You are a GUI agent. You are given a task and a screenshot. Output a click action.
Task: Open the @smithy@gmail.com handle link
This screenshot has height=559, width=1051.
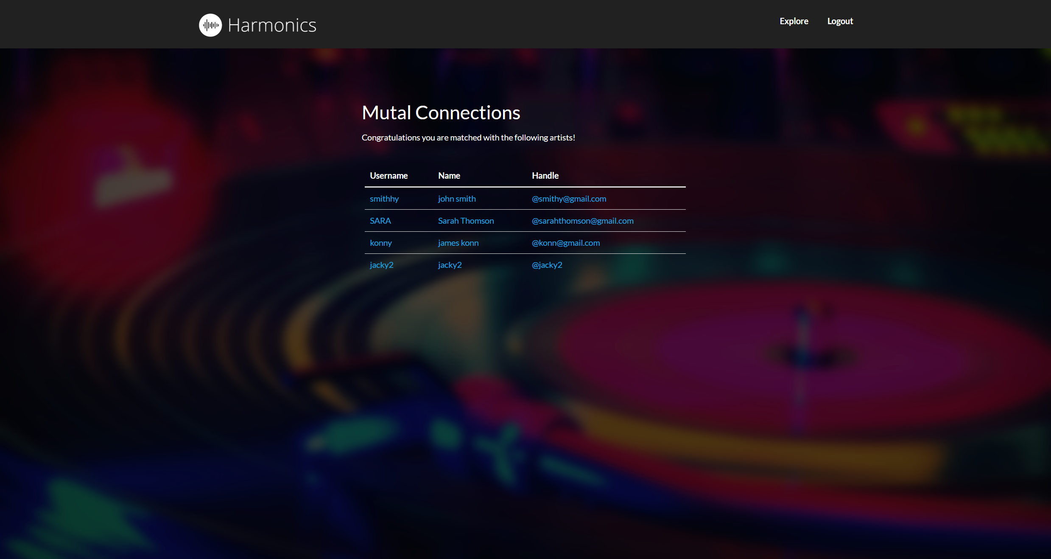click(x=569, y=199)
